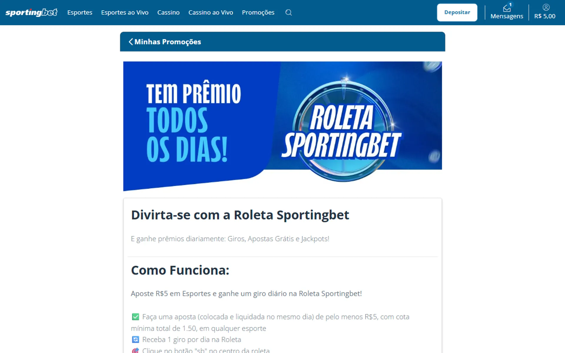This screenshot has width=565, height=353.
Task: Click the green checkmark emoji bullet
Action: (135, 317)
